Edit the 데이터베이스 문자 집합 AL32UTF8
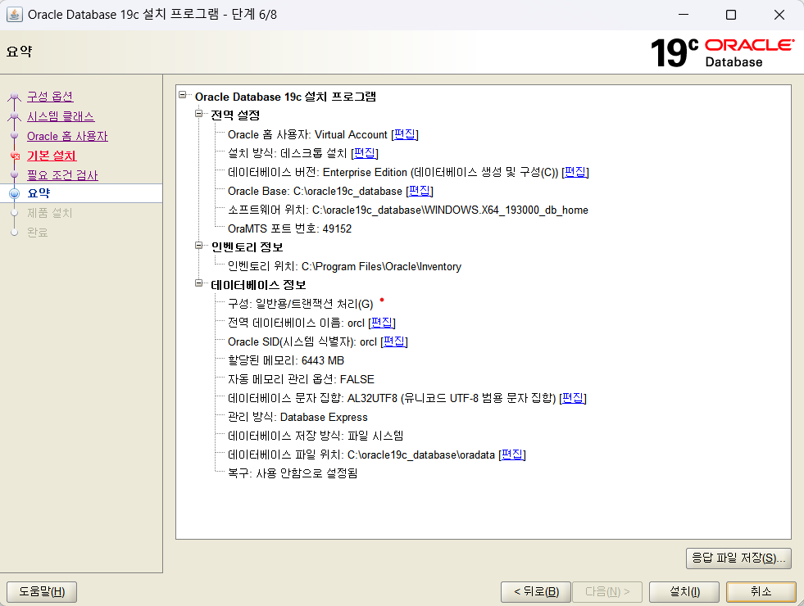 pyautogui.click(x=573, y=398)
